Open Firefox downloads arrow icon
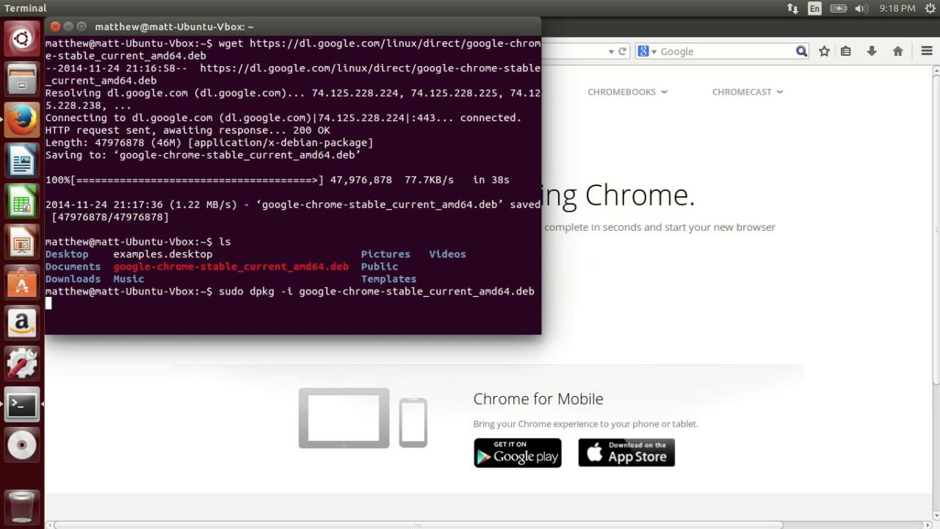940x529 pixels. click(x=872, y=51)
